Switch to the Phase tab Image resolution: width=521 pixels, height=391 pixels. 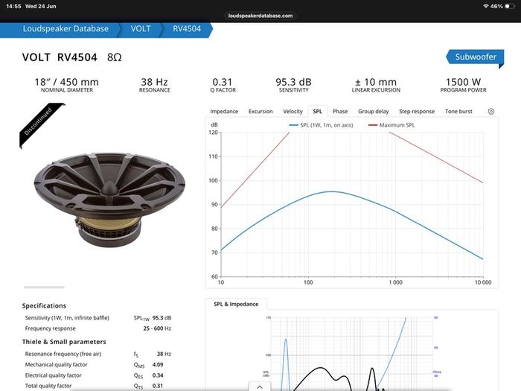coord(340,112)
